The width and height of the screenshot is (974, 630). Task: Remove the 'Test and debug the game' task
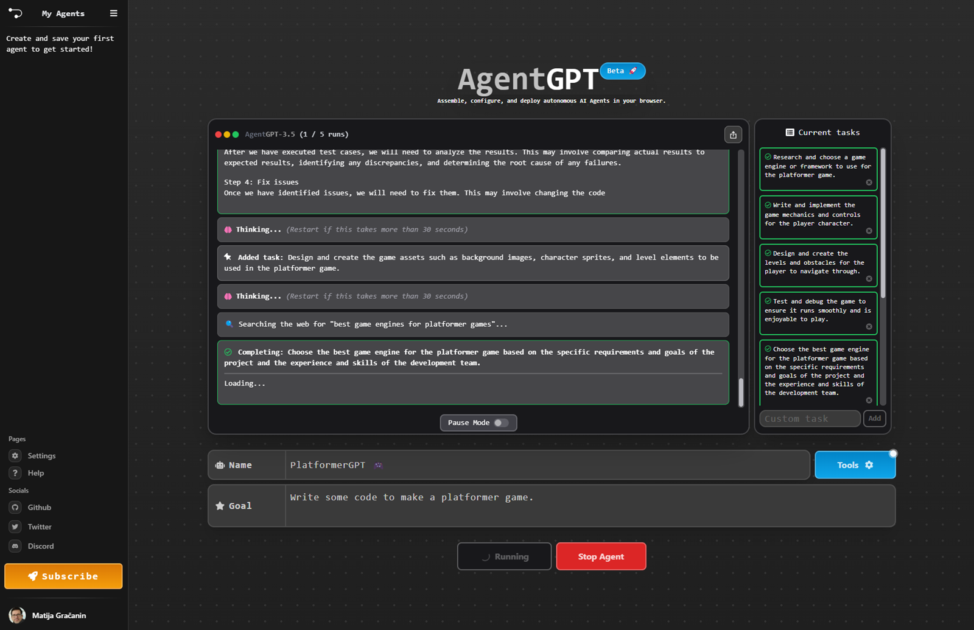[x=869, y=327]
